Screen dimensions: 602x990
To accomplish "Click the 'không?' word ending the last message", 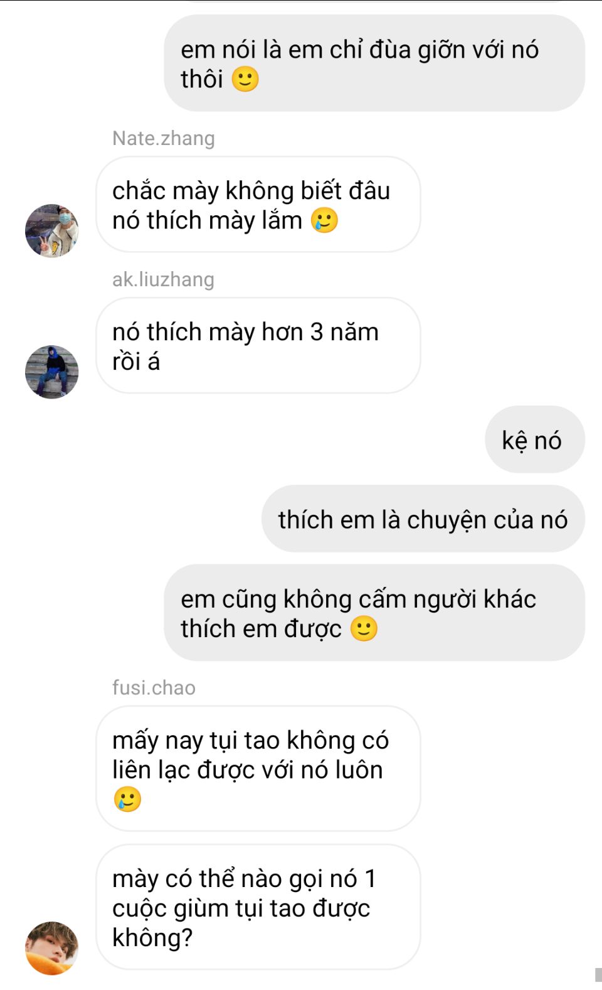I will [152, 937].
